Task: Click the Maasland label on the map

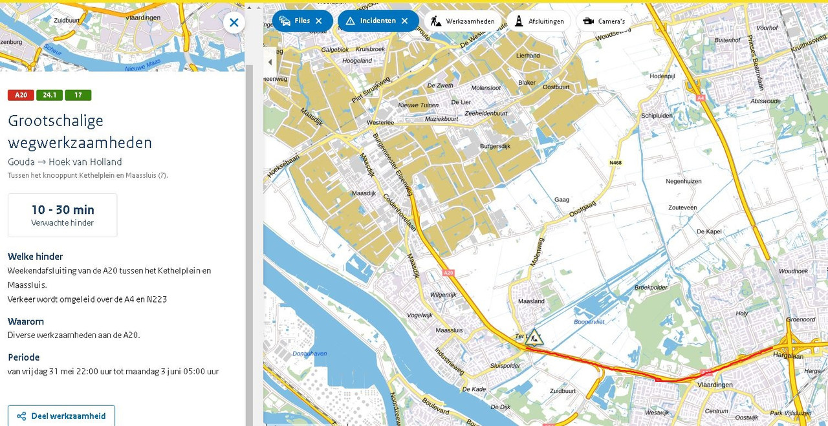Action: pyautogui.click(x=532, y=301)
